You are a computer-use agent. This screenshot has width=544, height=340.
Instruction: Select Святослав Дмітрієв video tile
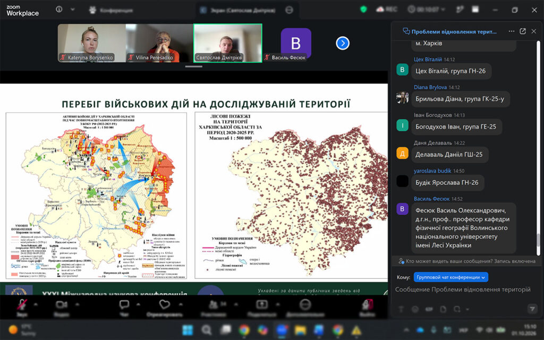click(227, 43)
